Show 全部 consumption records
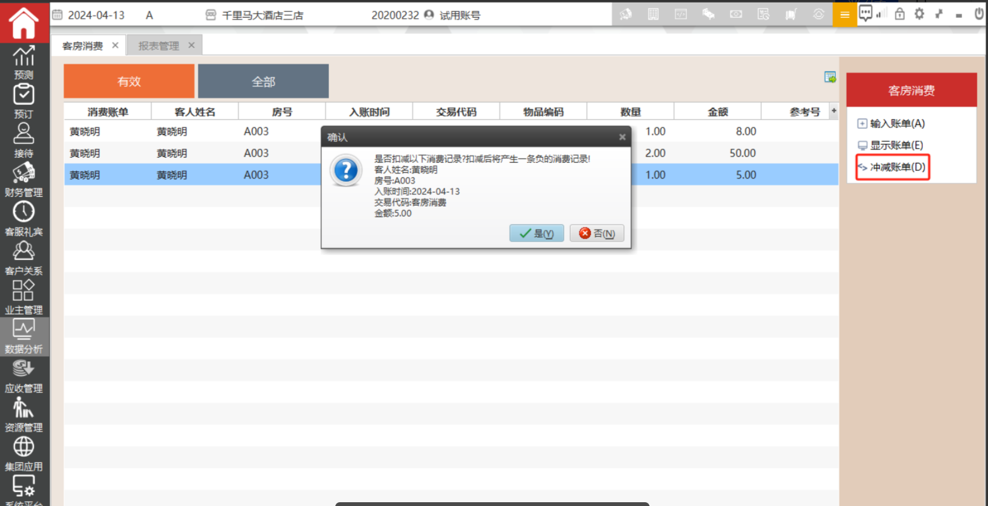This screenshot has width=988, height=506. click(263, 81)
